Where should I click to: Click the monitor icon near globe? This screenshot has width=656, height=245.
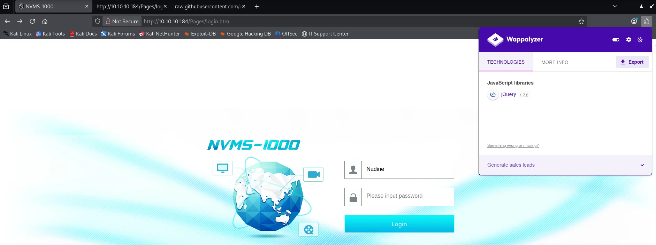(x=223, y=168)
